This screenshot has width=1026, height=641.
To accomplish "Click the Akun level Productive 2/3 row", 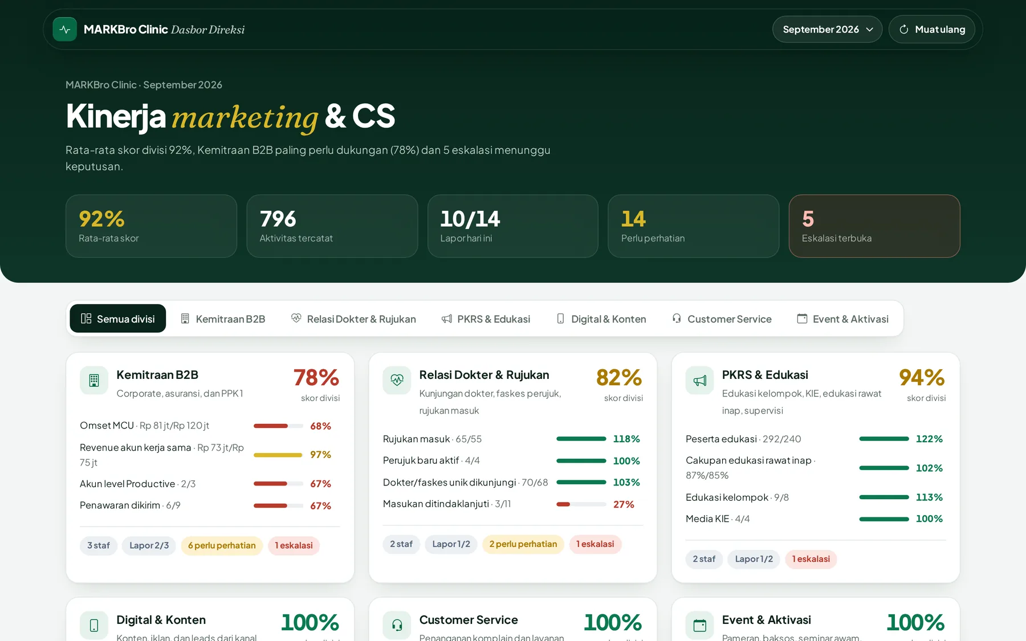I will 210,484.
